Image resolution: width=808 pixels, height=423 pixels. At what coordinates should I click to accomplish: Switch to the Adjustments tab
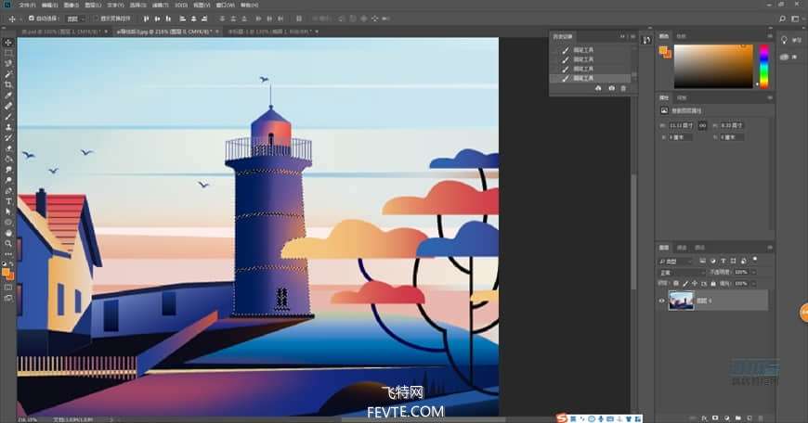(682, 97)
